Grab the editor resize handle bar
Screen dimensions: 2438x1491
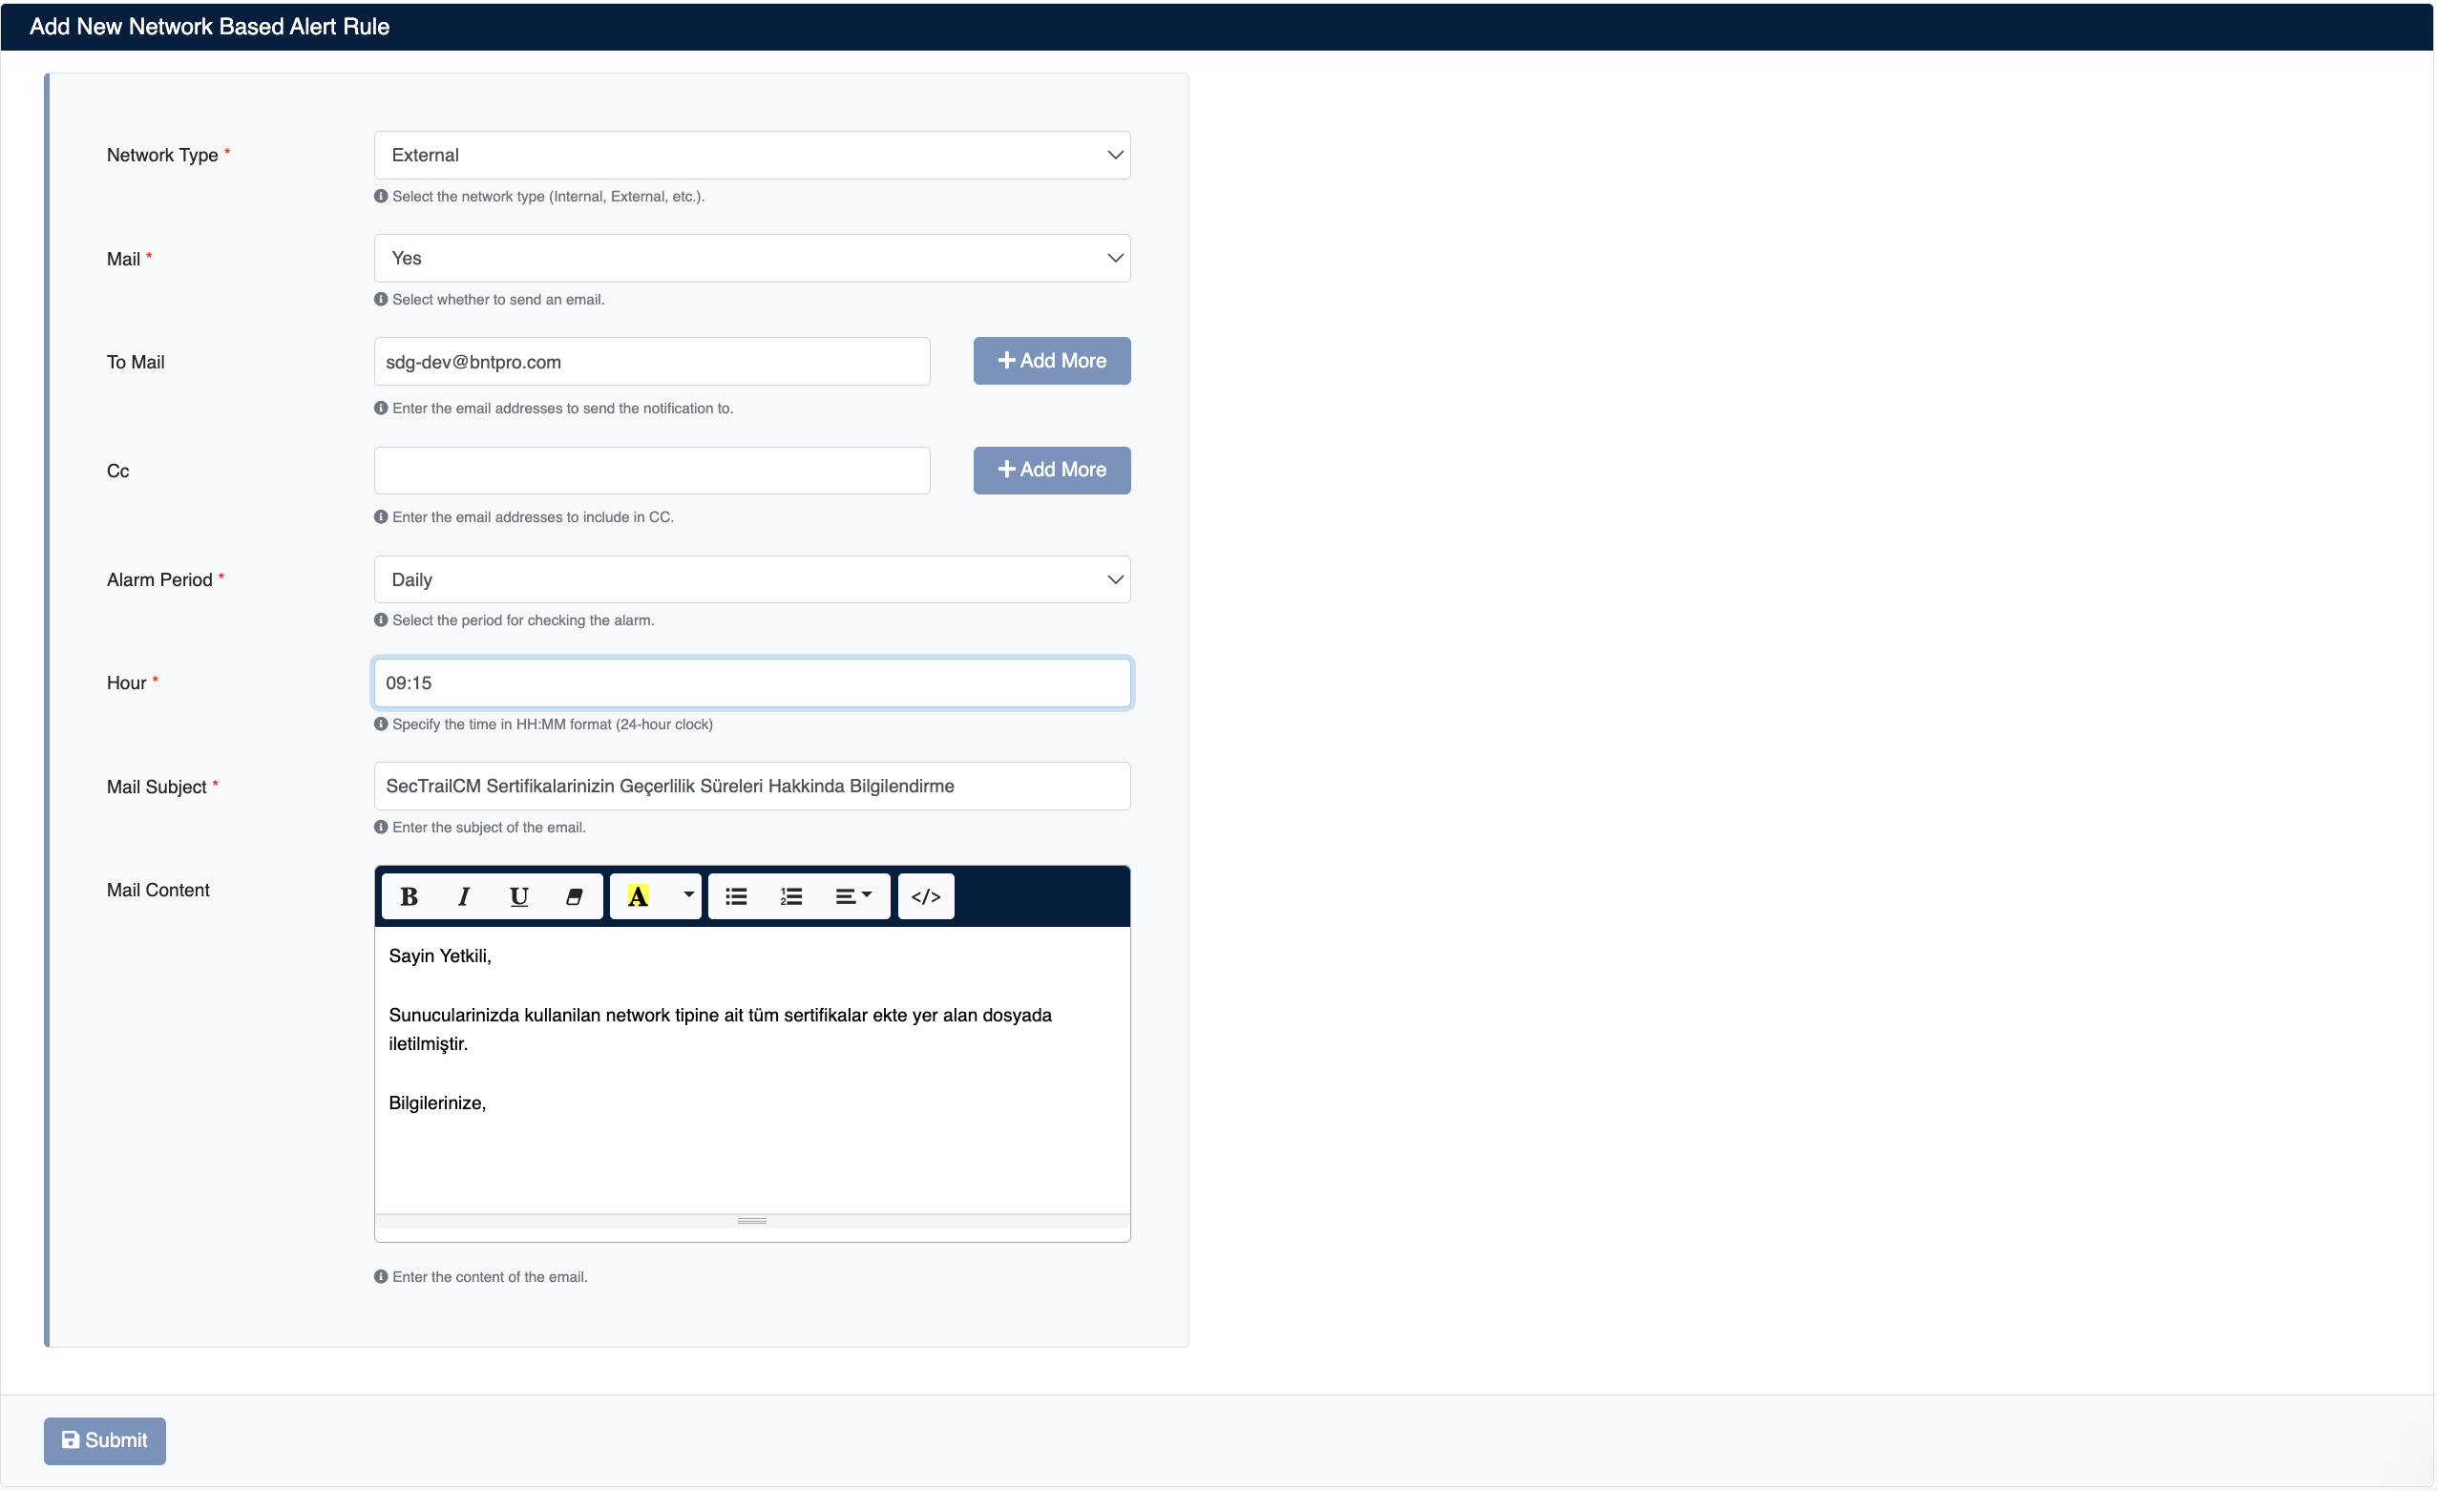[x=752, y=1221]
